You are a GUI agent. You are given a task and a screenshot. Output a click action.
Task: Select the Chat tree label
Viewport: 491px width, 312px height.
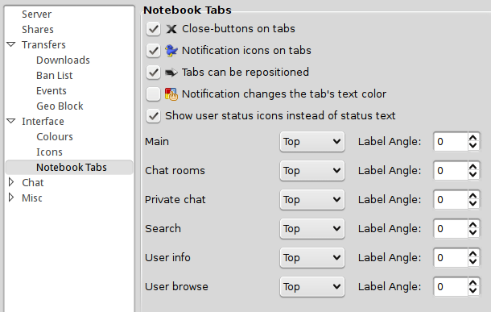click(x=32, y=182)
